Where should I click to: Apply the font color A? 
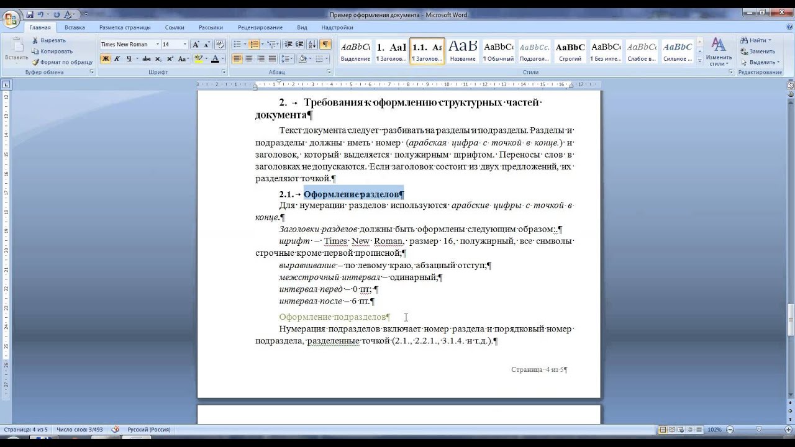click(215, 59)
